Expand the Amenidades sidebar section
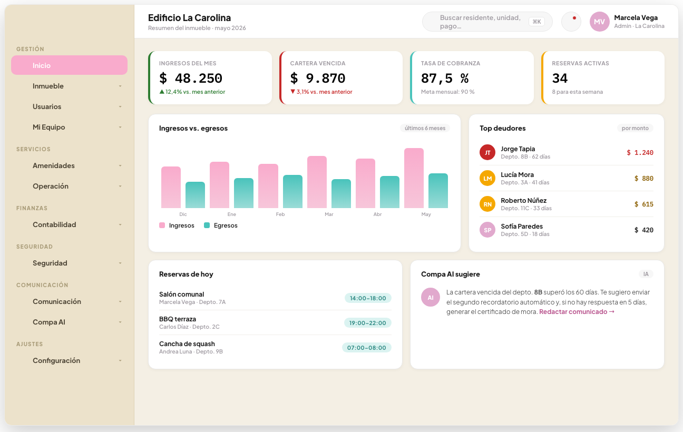 tap(69, 165)
